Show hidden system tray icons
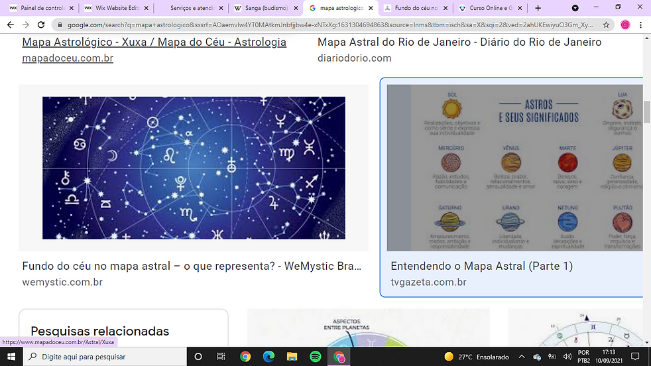 point(522,357)
